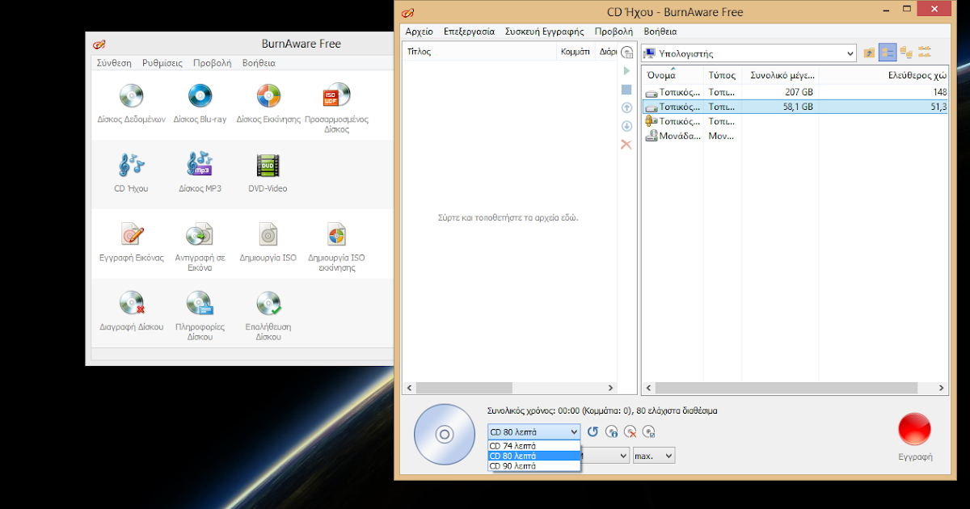Open Σύνθεση menu in BurnAware Free window
This screenshot has width=970, height=509.
pos(114,62)
